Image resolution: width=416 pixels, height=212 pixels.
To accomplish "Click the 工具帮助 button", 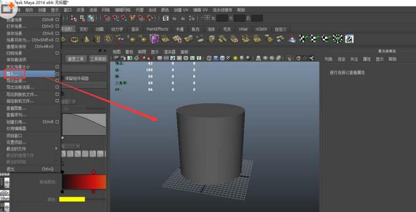I will click(x=98, y=59).
